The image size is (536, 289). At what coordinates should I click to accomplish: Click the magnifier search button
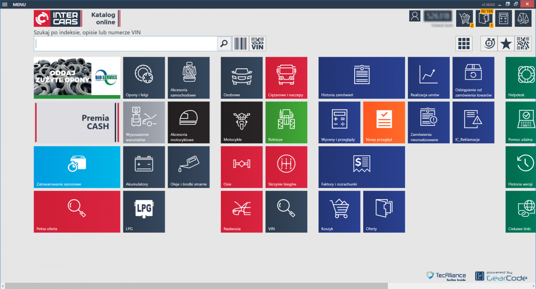pos(224,44)
